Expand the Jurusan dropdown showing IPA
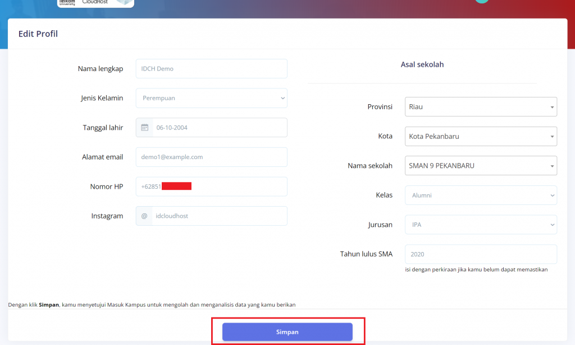The image size is (575, 345). 481,225
